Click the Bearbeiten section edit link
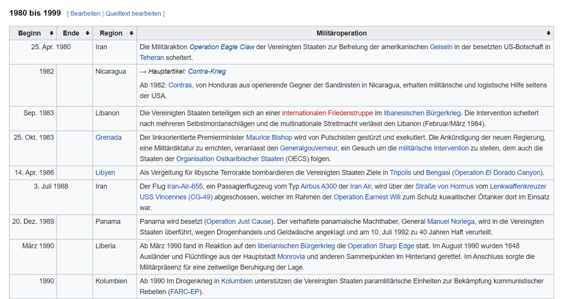 coord(85,13)
